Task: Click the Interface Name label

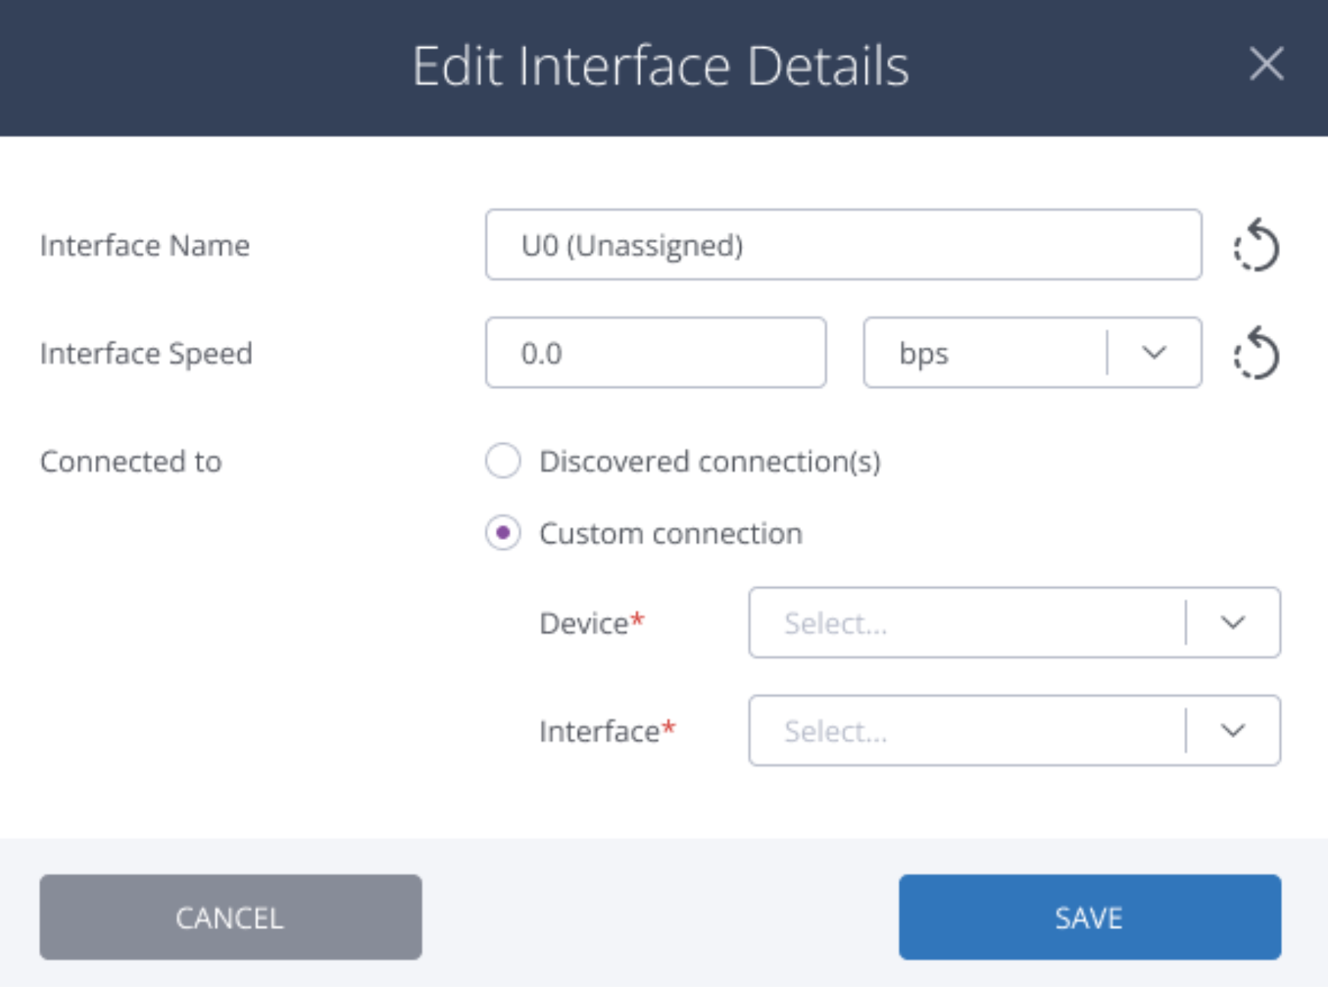Action: (145, 246)
